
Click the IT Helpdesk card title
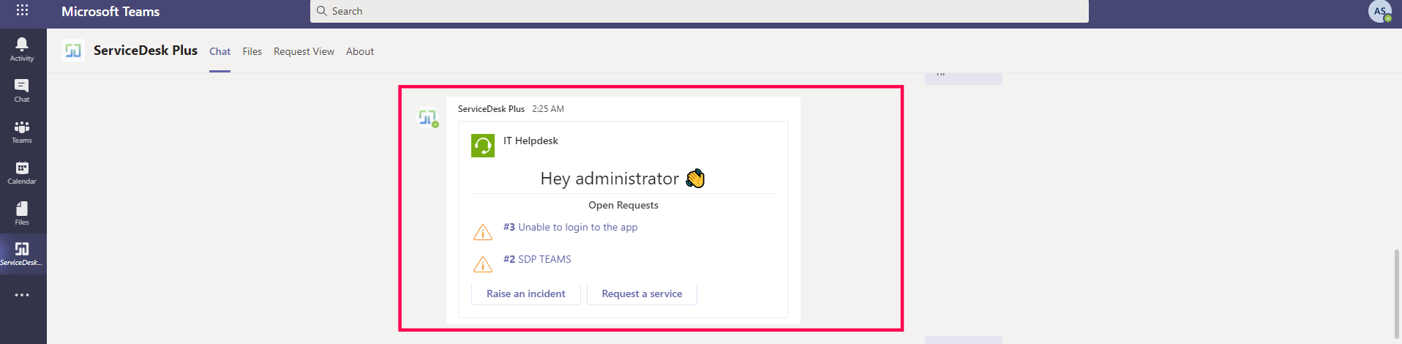coord(531,141)
